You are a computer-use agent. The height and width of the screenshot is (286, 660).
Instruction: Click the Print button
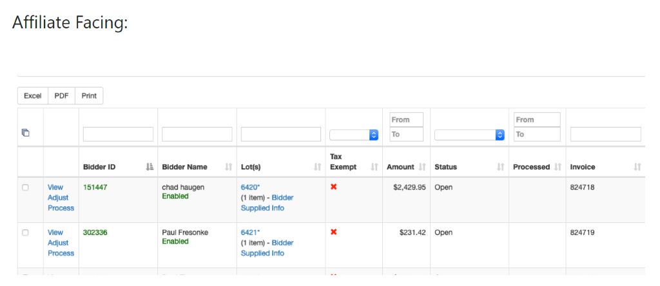pyautogui.click(x=89, y=96)
